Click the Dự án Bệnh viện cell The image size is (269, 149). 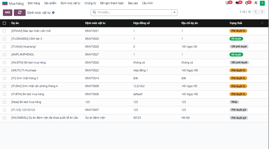click(x=95, y=118)
